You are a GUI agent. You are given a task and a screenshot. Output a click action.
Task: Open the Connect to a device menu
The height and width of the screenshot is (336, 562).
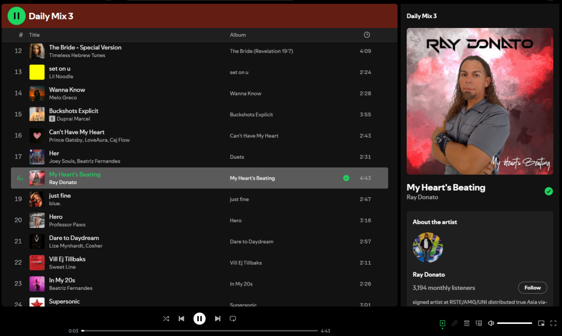tap(478, 323)
